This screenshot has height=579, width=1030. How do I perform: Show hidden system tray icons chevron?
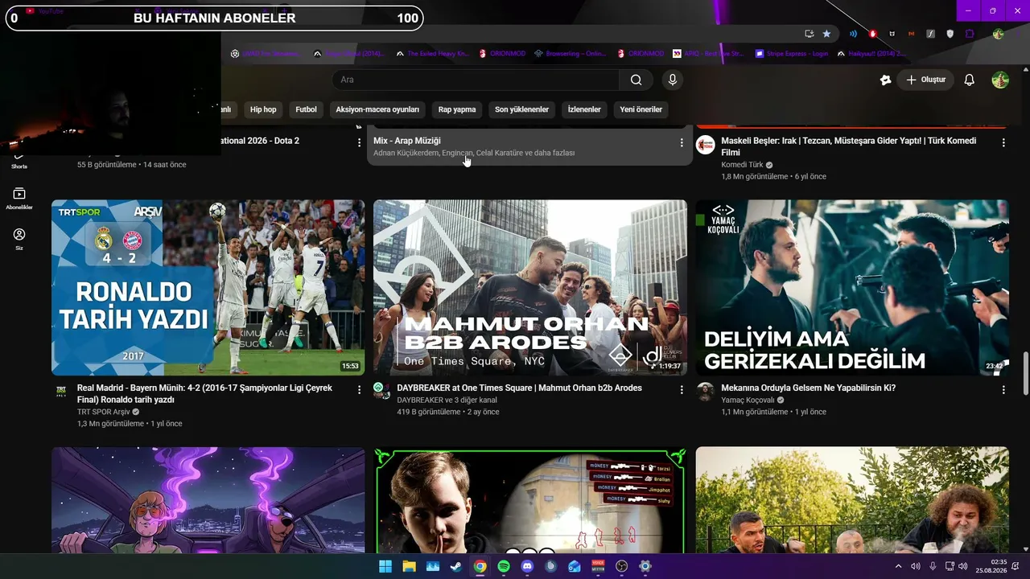coord(899,566)
